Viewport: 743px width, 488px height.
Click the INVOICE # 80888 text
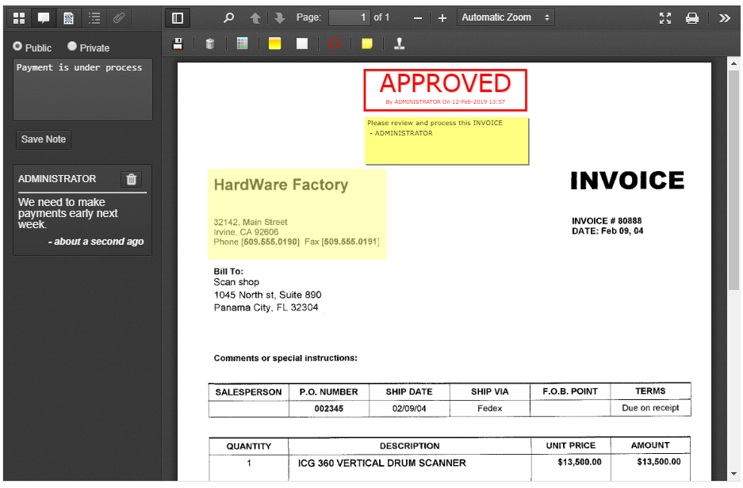[x=607, y=221]
